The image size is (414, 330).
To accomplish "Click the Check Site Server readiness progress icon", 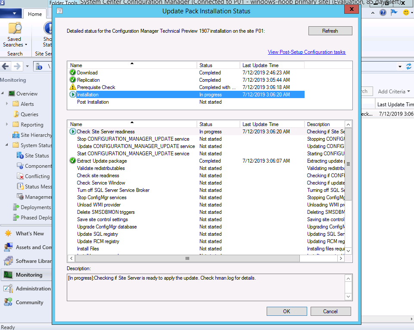I will pos(73,131).
